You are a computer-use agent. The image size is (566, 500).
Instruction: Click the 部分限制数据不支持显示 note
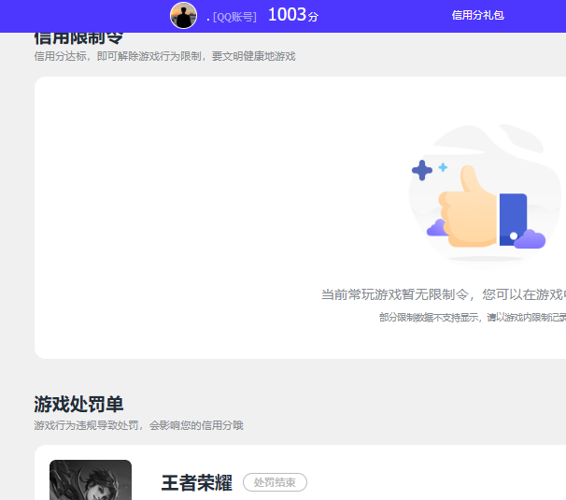coord(473,317)
